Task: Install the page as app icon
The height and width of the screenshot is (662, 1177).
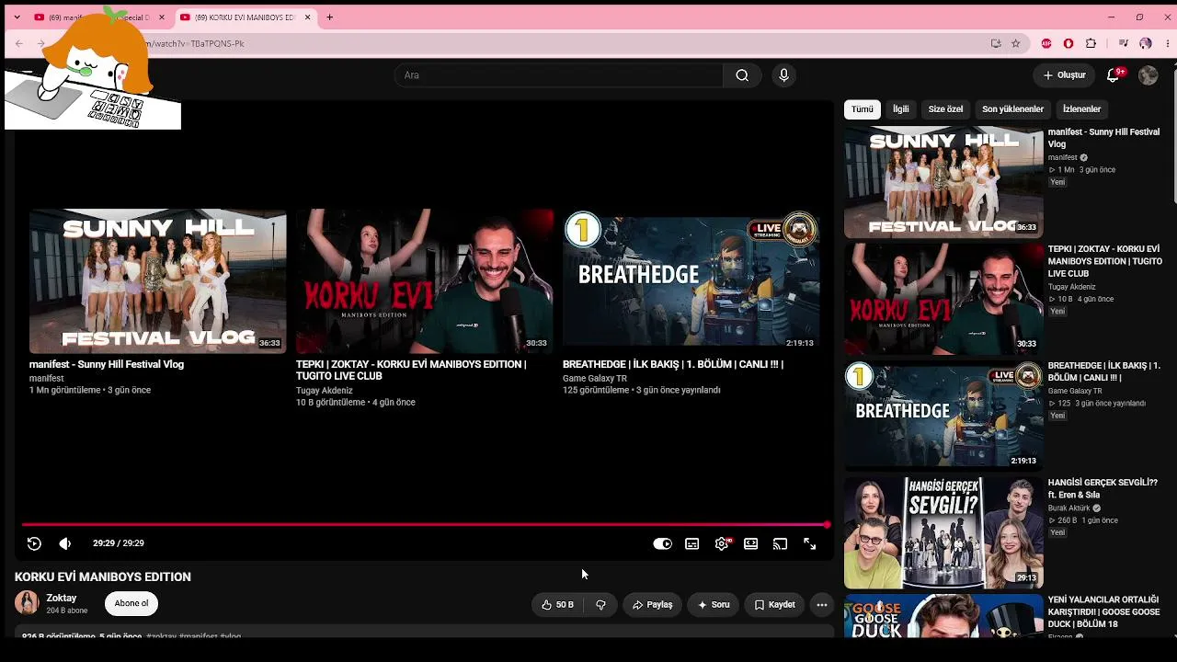Action: click(996, 43)
